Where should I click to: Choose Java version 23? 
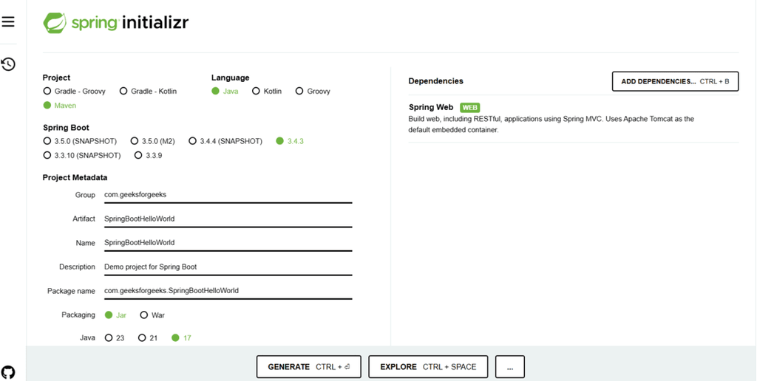(115, 338)
